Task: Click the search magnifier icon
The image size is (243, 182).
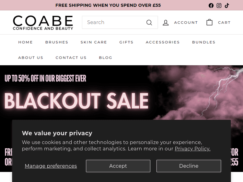Action: pos(149,22)
